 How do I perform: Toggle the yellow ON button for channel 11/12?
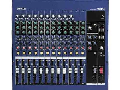pos(71,53)
